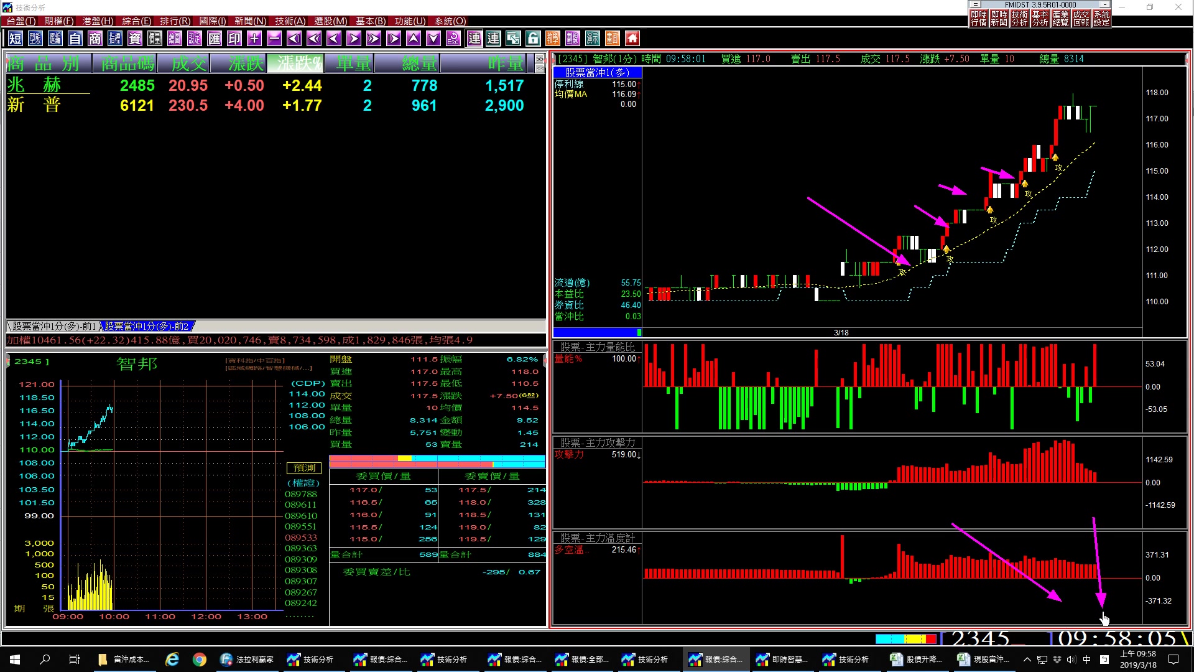Open the 期權(F) menu
The height and width of the screenshot is (672, 1194).
pyautogui.click(x=59, y=21)
